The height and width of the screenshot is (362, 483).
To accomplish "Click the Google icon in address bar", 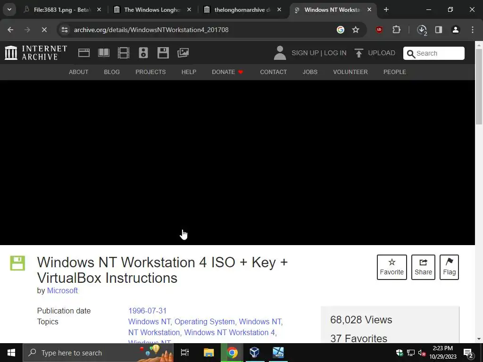I will tap(341, 30).
